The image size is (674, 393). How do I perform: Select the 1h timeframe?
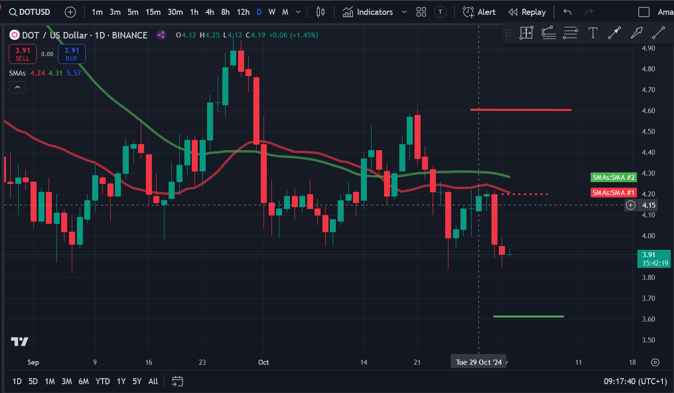pos(194,12)
